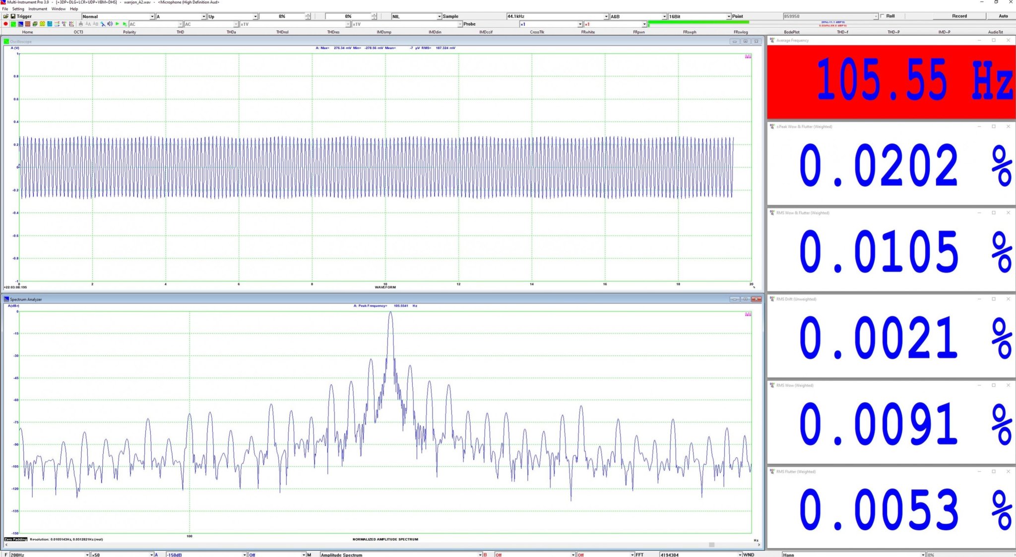The width and height of the screenshot is (1016, 557).
Task: Increase first trigger level percent stepper
Action: 308,15
